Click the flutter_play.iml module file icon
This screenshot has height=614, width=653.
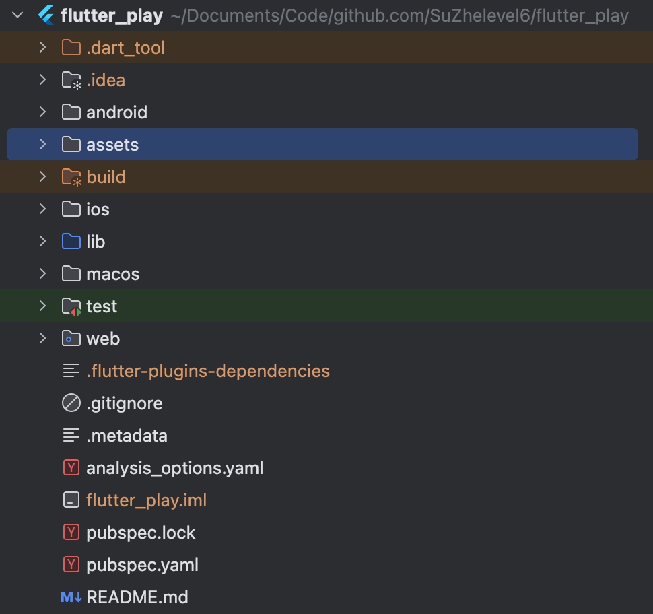[71, 500]
